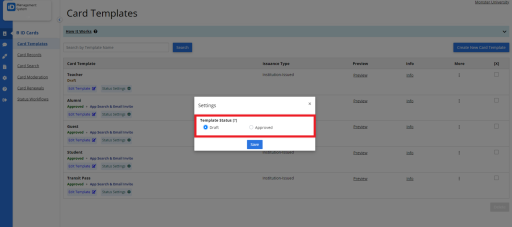The height and width of the screenshot is (227, 512).
Task: Open Status Workflows menu item
Action: point(33,99)
